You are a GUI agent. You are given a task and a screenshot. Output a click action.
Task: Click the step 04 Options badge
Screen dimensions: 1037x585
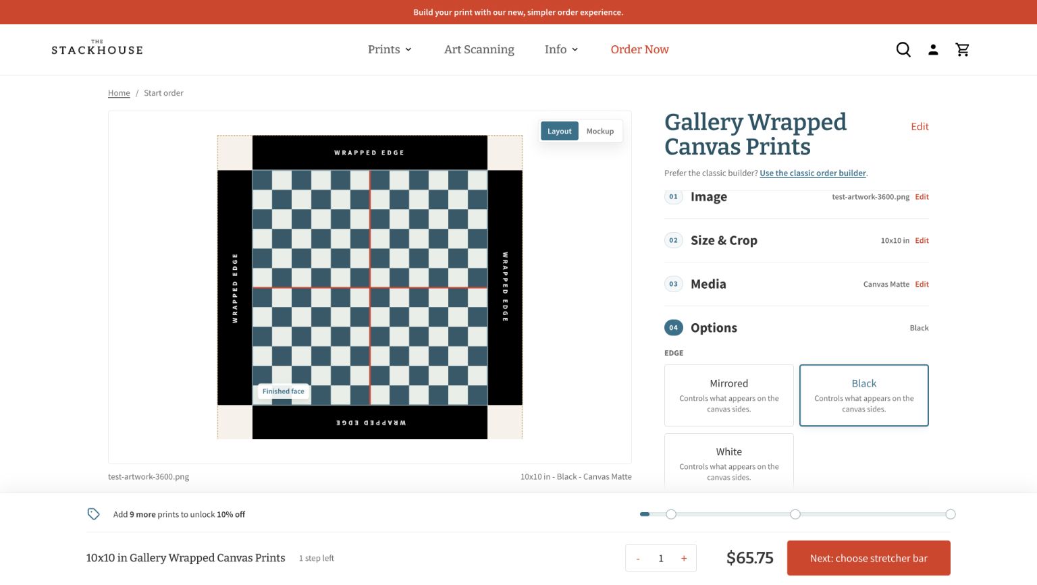(673, 328)
